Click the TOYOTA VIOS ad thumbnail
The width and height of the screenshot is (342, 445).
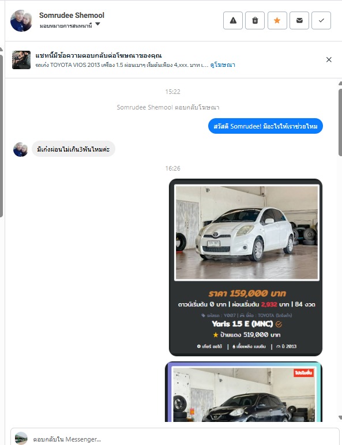(x=21, y=60)
